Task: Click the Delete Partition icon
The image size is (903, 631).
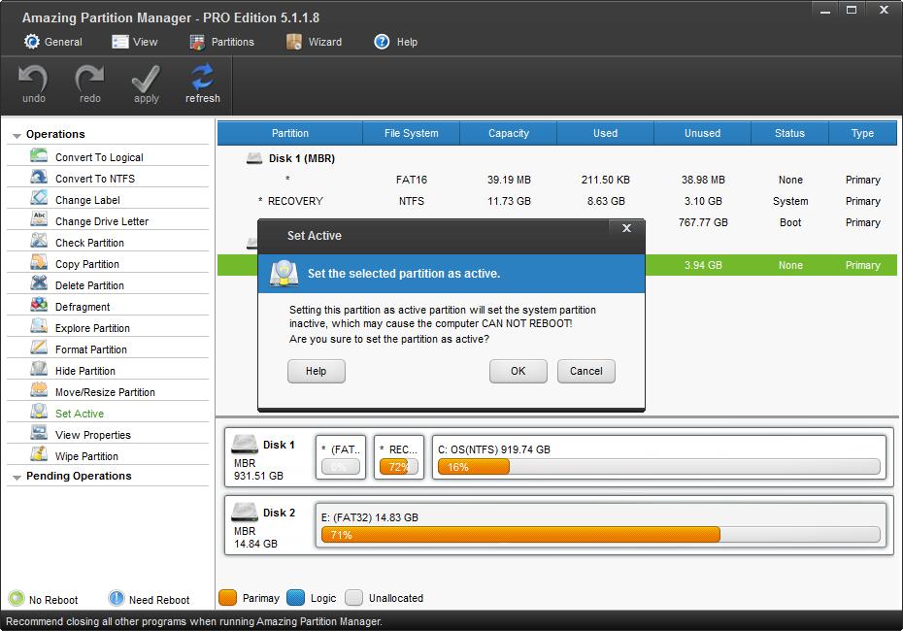Action: click(x=39, y=283)
